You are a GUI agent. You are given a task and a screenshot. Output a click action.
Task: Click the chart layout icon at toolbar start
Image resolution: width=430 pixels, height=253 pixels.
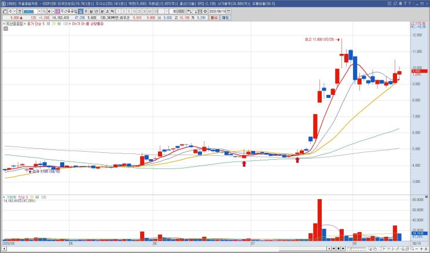(x=5, y=11)
